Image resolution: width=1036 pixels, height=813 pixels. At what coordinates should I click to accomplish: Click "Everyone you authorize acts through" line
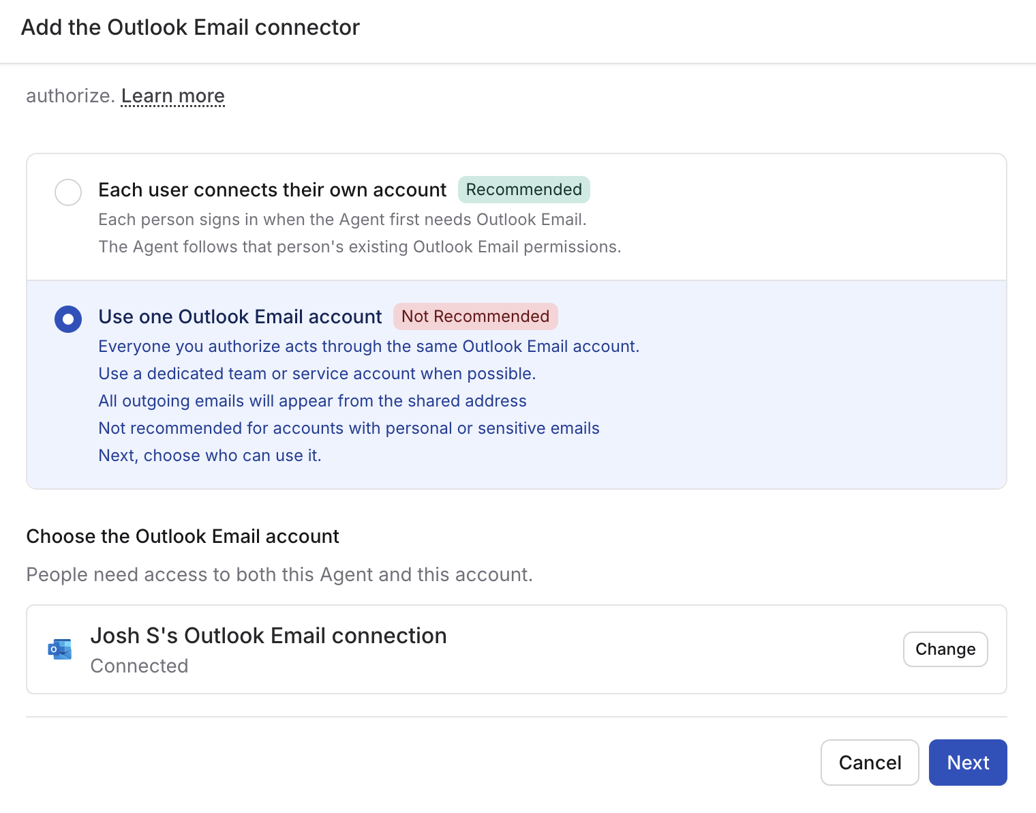[x=369, y=346]
